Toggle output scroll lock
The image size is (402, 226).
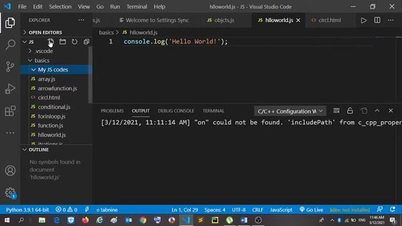(x=350, y=110)
